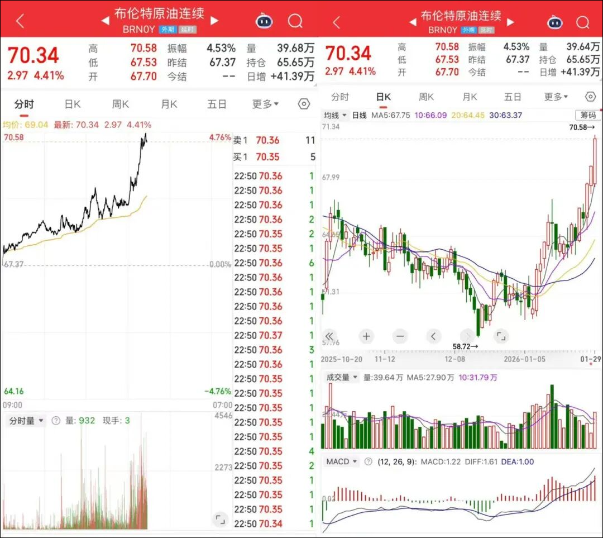603x538 pixels.
Task: Open the robot assistant icon in left header
Action: pyautogui.click(x=264, y=21)
